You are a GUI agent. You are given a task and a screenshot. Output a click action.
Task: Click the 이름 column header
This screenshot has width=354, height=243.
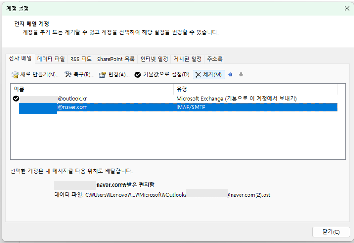(x=92, y=89)
